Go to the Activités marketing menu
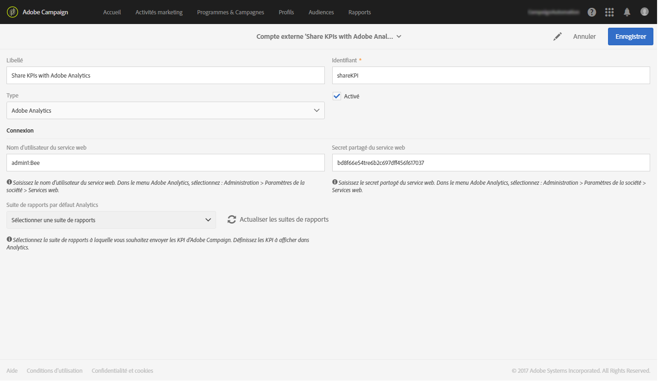Image resolution: width=658 pixels, height=382 pixels. pos(159,12)
